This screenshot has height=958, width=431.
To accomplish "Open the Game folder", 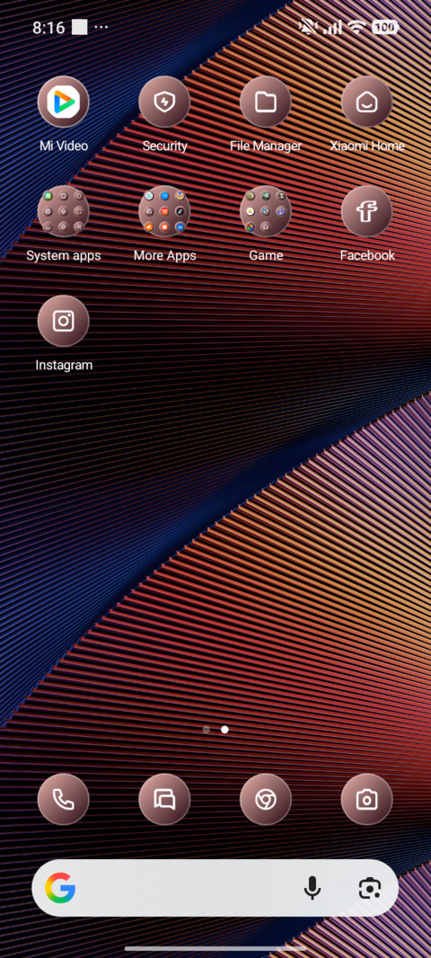I will point(266,211).
